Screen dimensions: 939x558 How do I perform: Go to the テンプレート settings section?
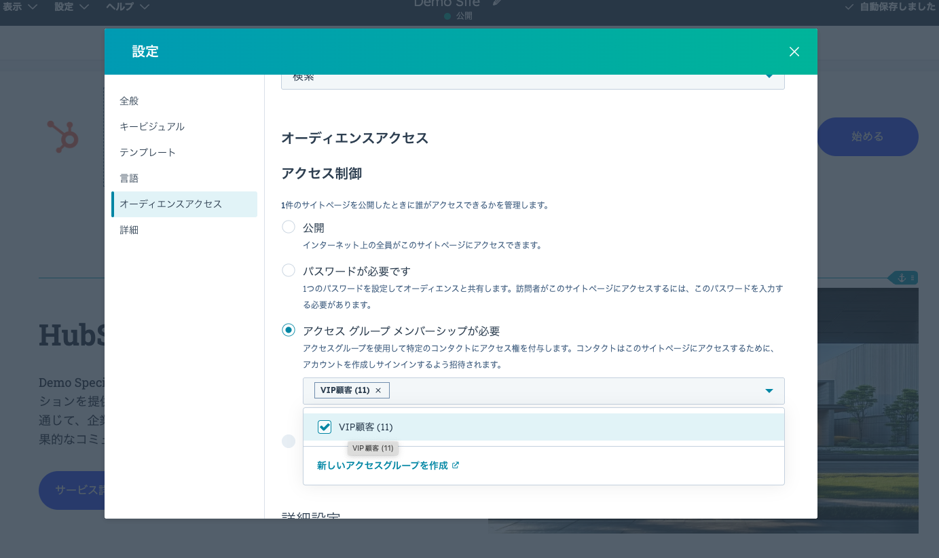tap(148, 153)
